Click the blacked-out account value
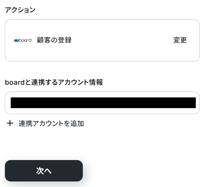The height and width of the screenshot is (187, 214). [103, 103]
